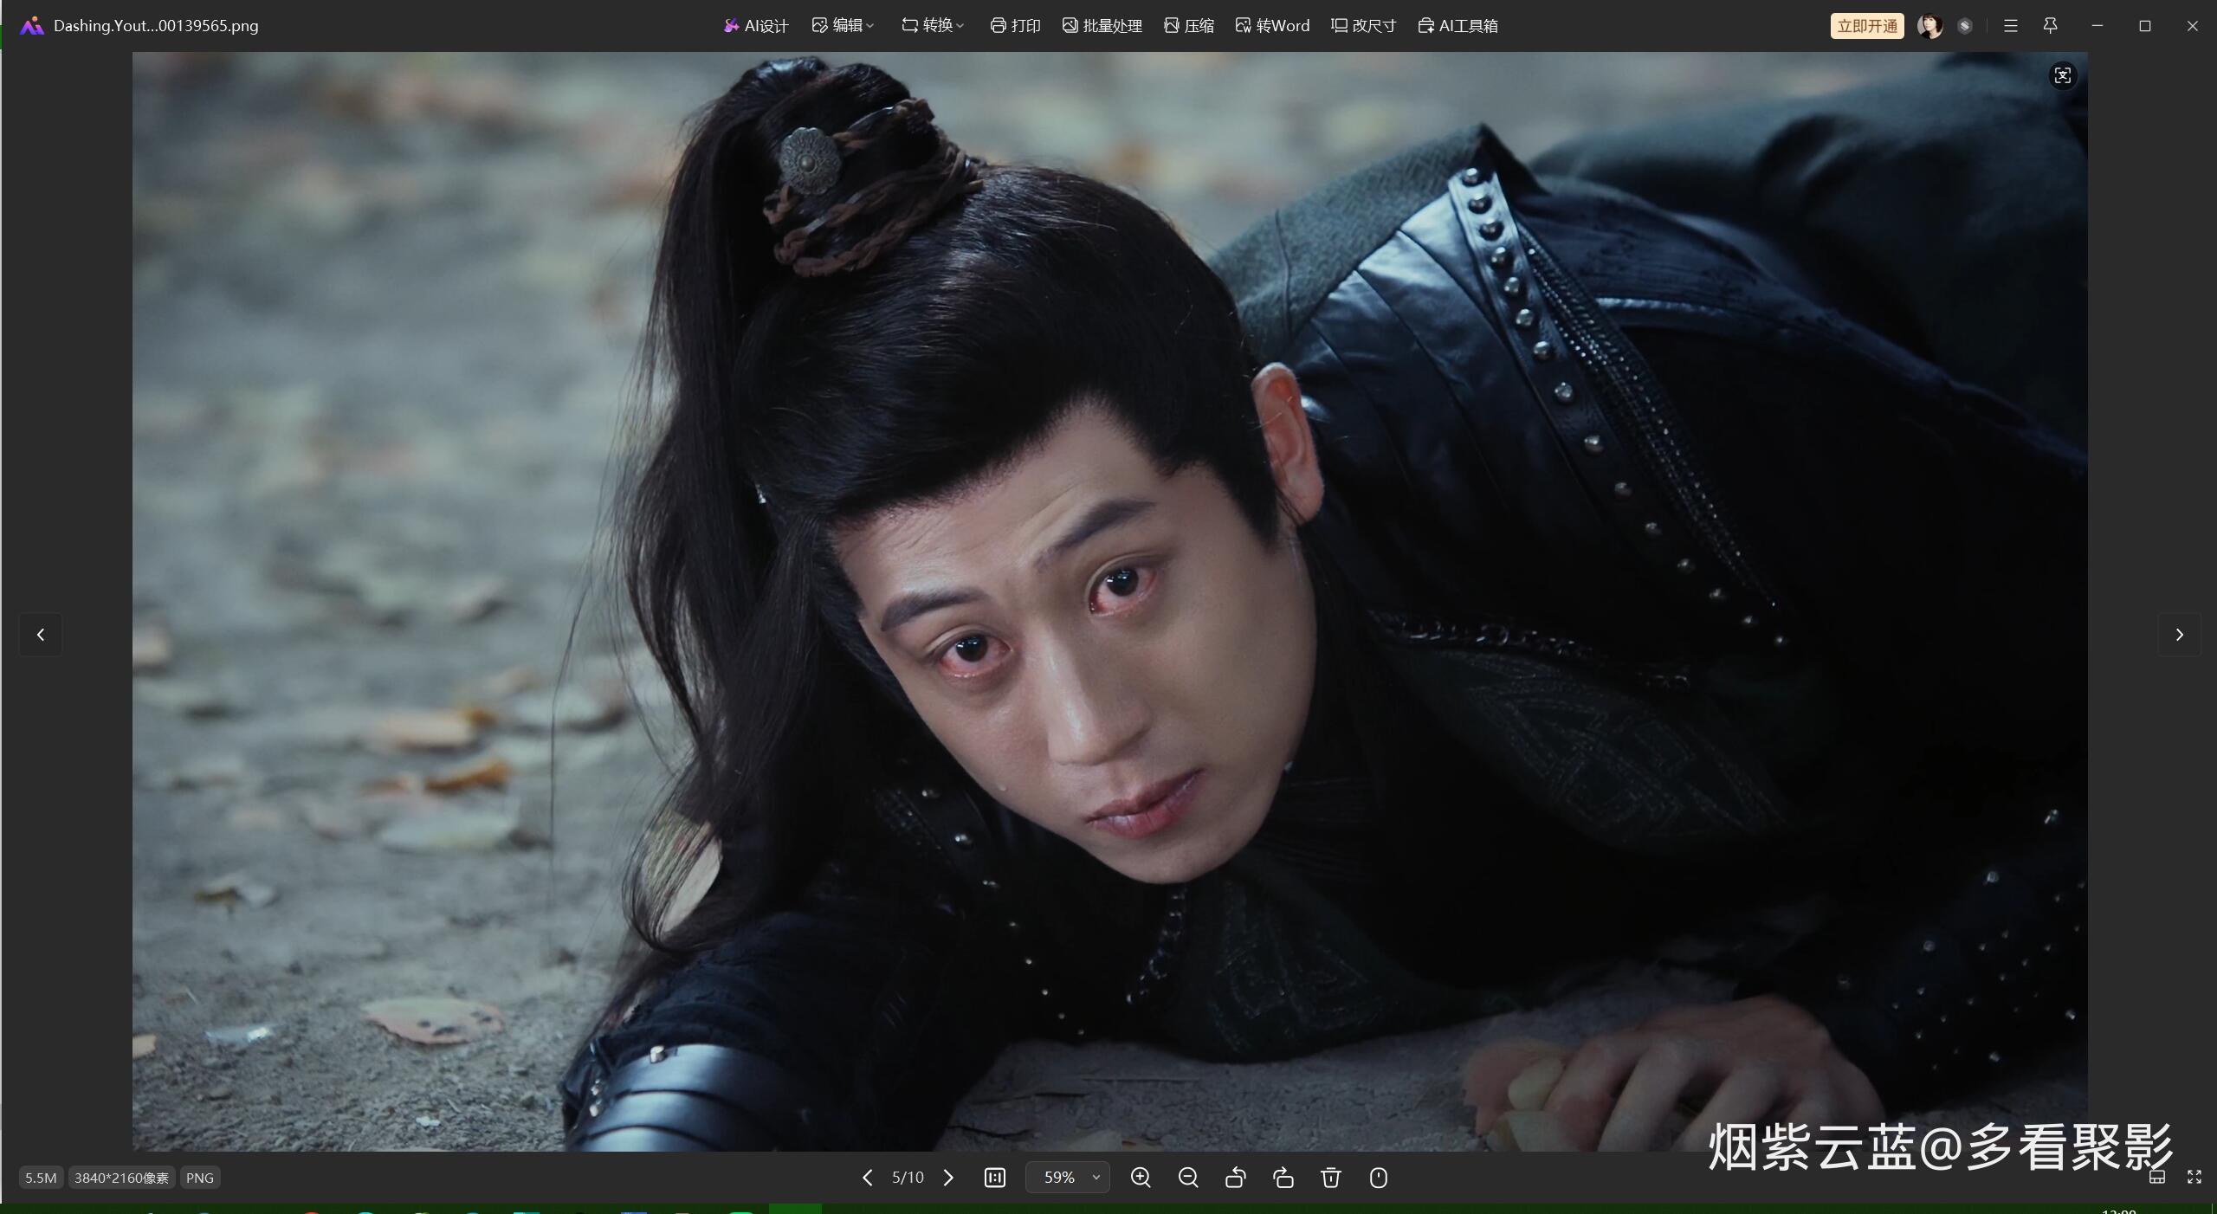Expand the 转换 dropdown menu
The width and height of the screenshot is (2217, 1214).
click(x=933, y=26)
